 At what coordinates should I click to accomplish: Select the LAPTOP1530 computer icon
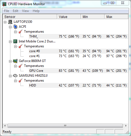[10, 22]
